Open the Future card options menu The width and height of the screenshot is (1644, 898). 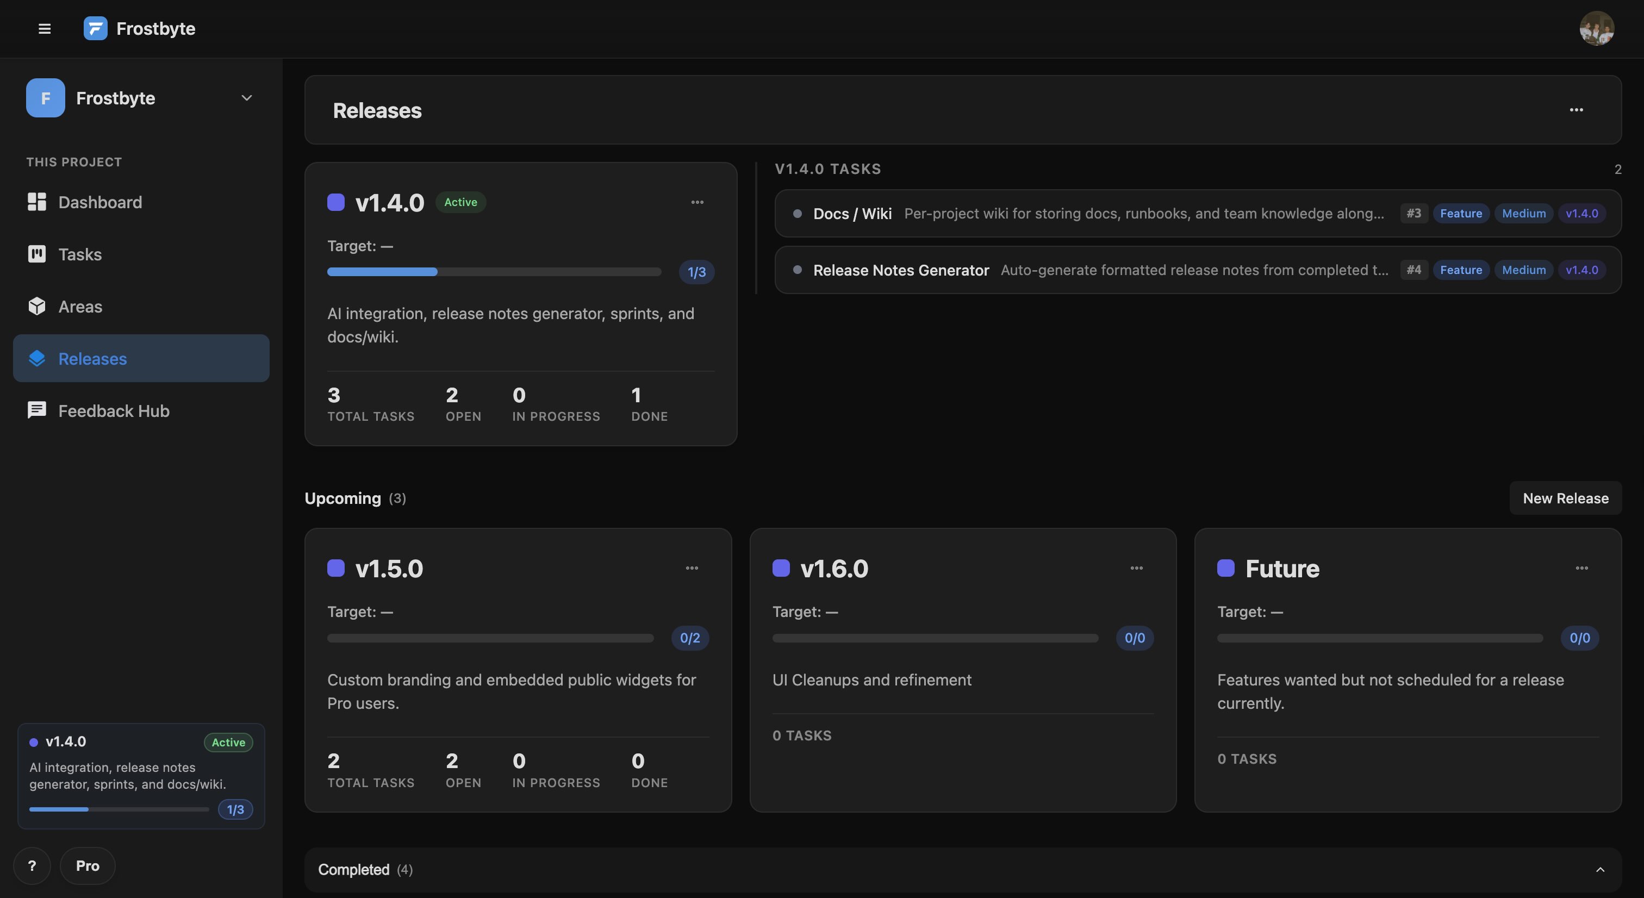pos(1581,568)
